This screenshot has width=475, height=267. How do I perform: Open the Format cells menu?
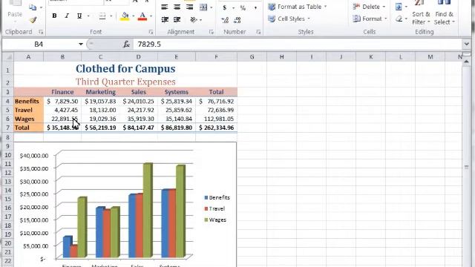tap(370, 19)
